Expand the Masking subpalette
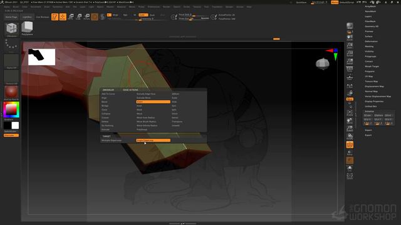 coord(369,46)
